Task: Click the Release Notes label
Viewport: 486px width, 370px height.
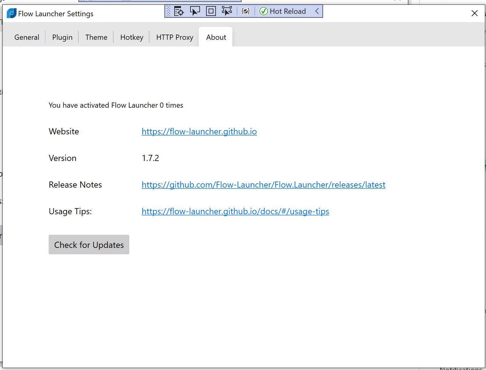Action: [75, 185]
